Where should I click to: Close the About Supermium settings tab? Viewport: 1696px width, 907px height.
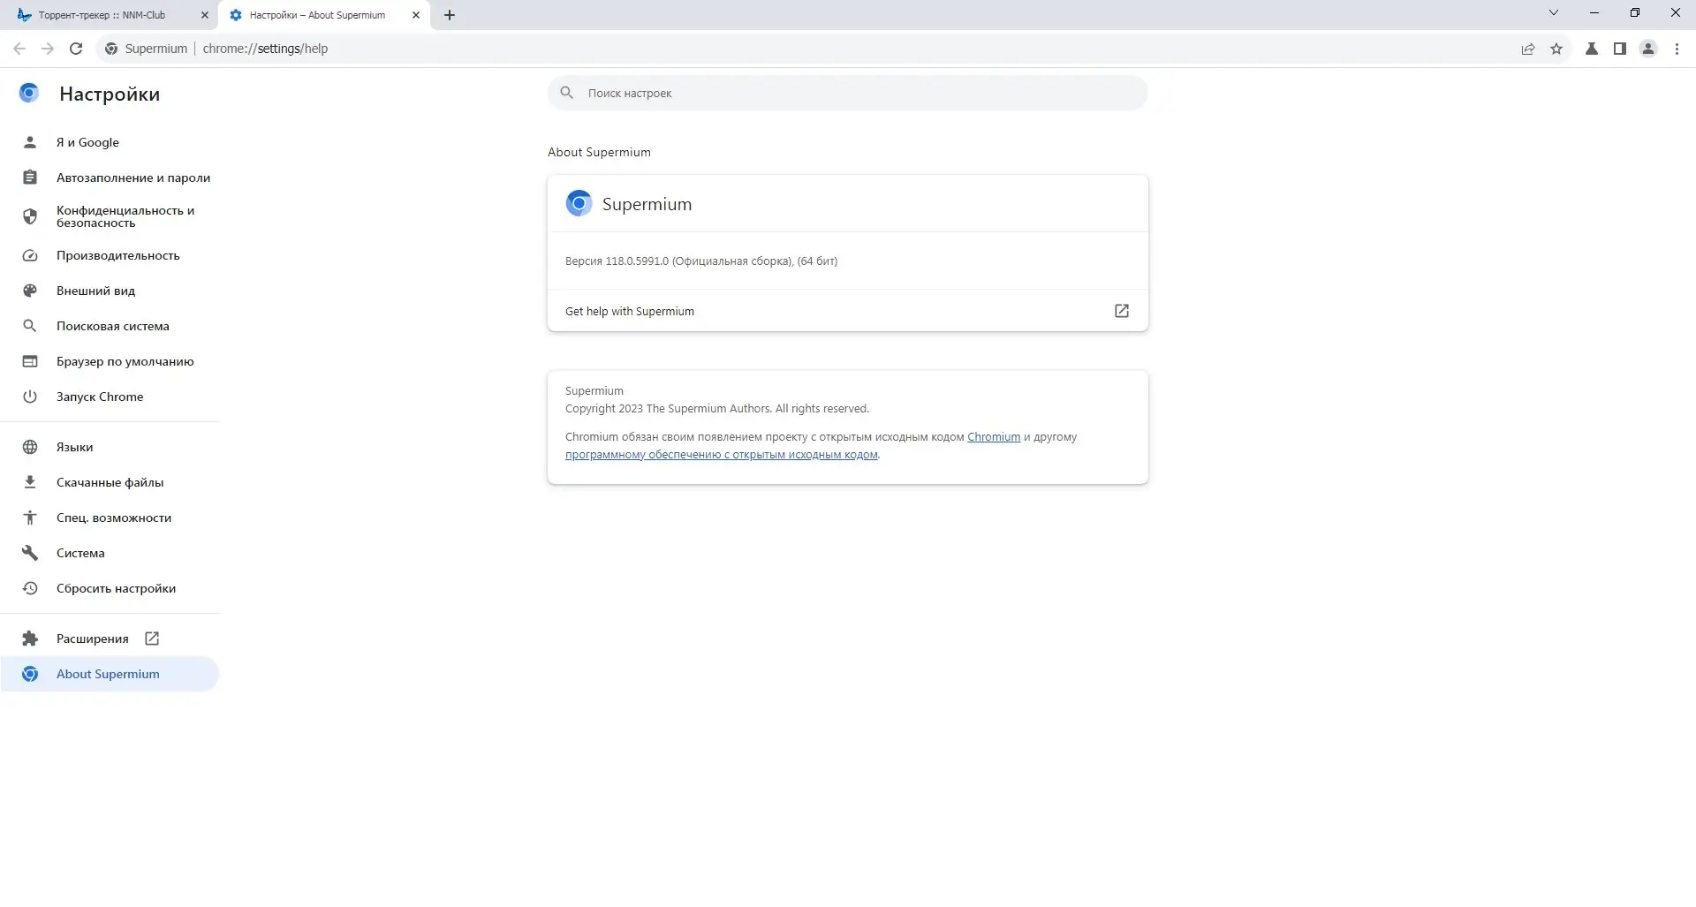click(416, 15)
